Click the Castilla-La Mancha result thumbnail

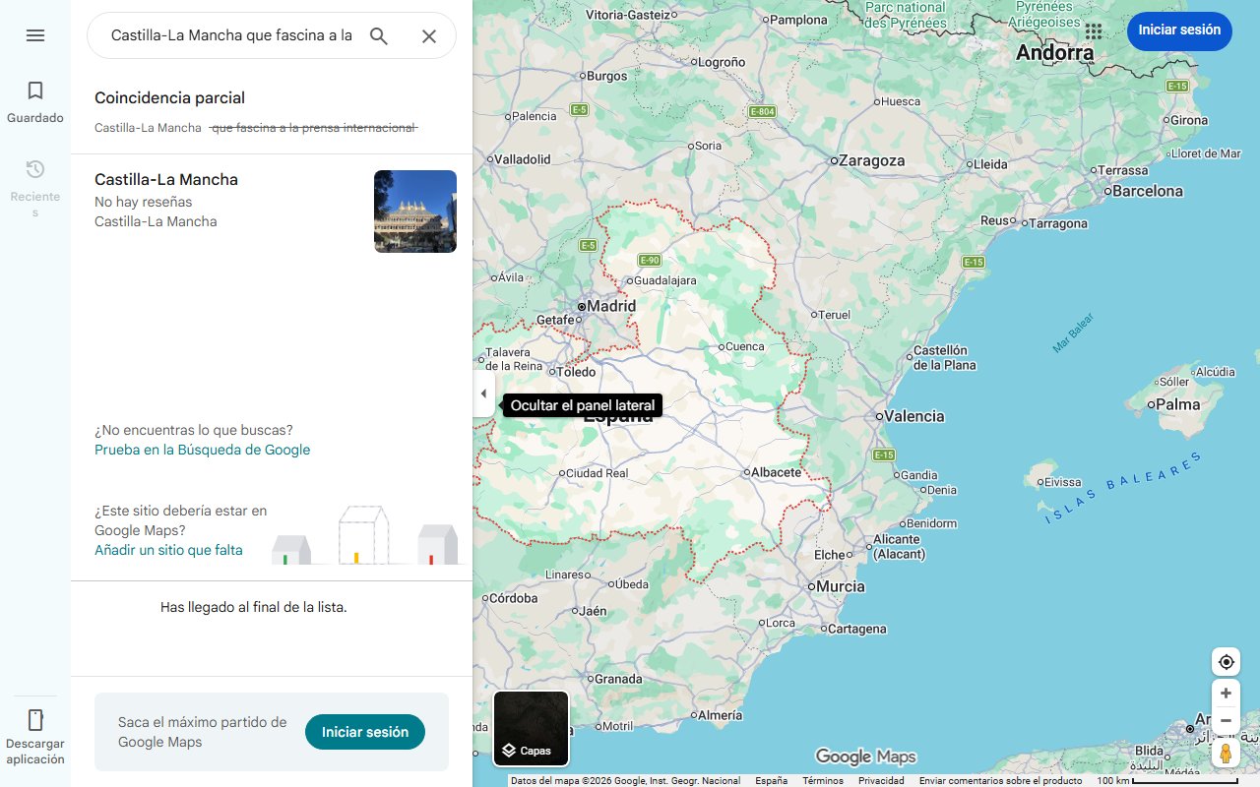[x=414, y=212]
